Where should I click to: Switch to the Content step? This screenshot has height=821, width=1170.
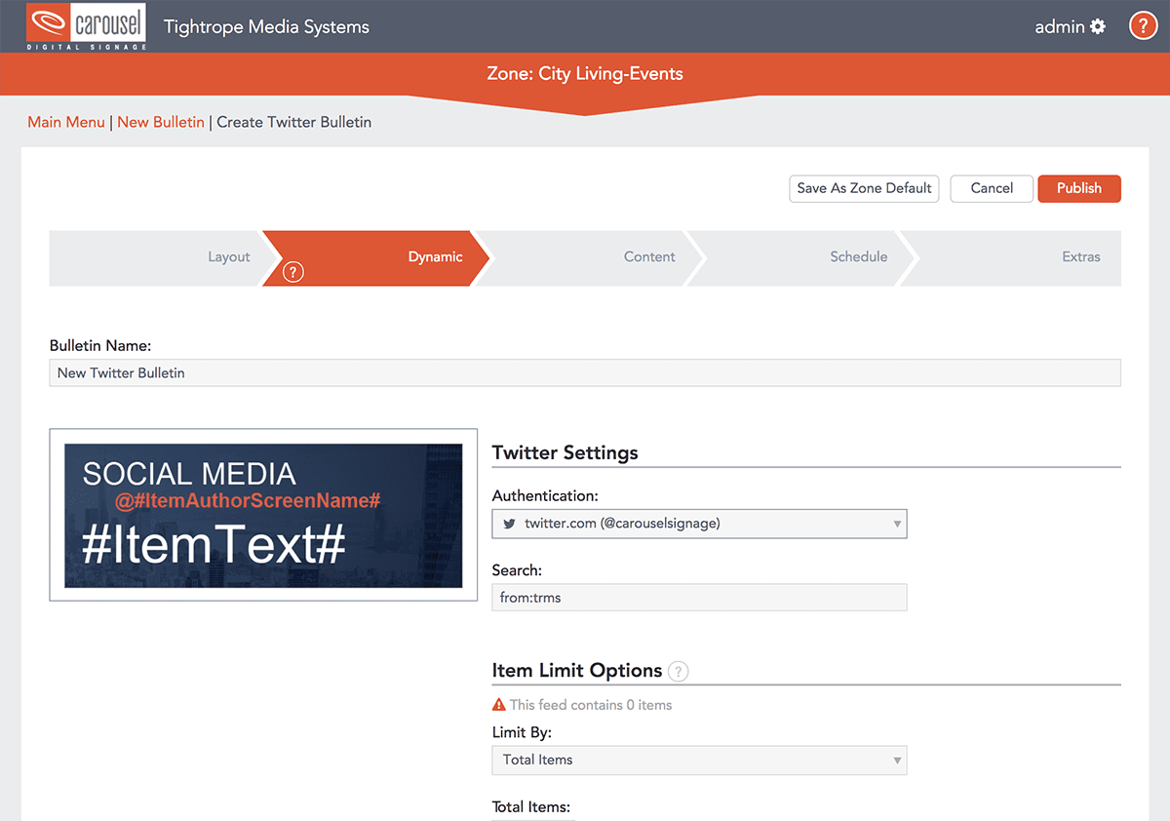pyautogui.click(x=590, y=257)
